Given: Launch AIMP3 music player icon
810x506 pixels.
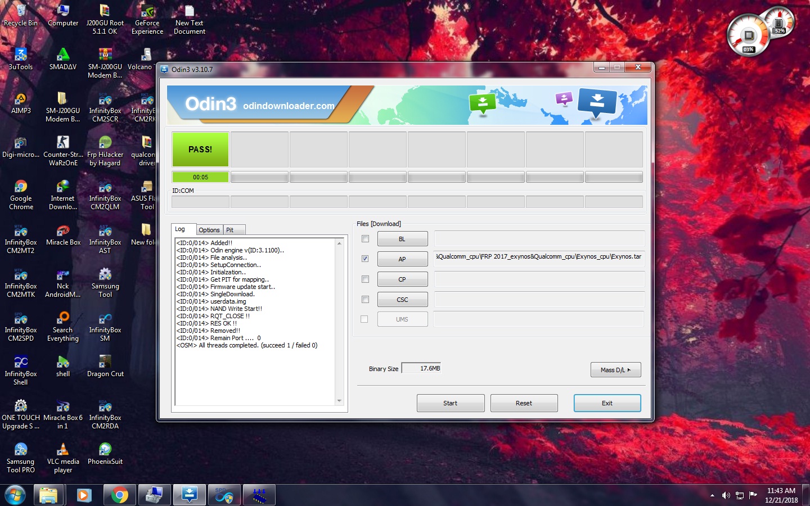Looking at the screenshot, I should click(21, 103).
